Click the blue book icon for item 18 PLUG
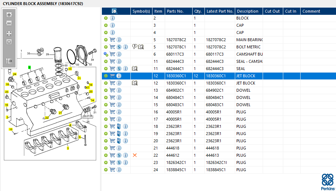The height and width of the screenshot is (191, 336). [119, 126]
